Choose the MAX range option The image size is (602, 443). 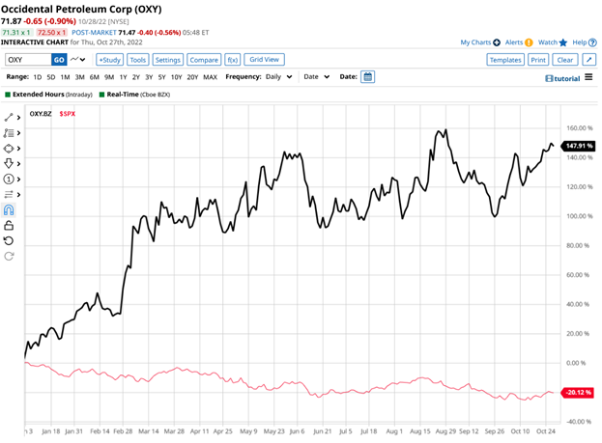click(x=210, y=76)
